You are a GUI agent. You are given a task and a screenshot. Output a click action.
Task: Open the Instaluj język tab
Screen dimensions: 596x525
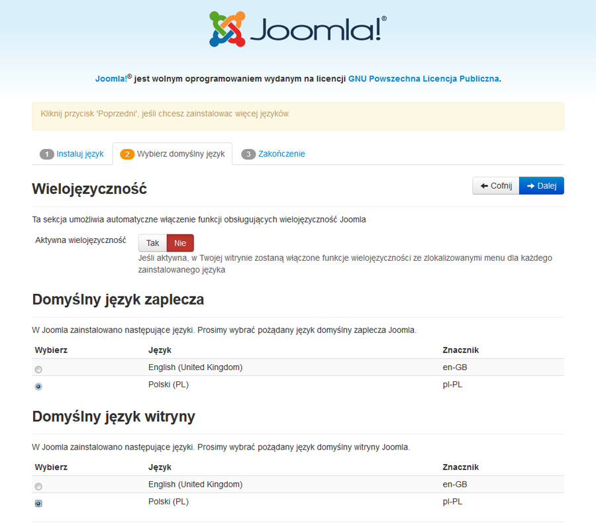(80, 154)
